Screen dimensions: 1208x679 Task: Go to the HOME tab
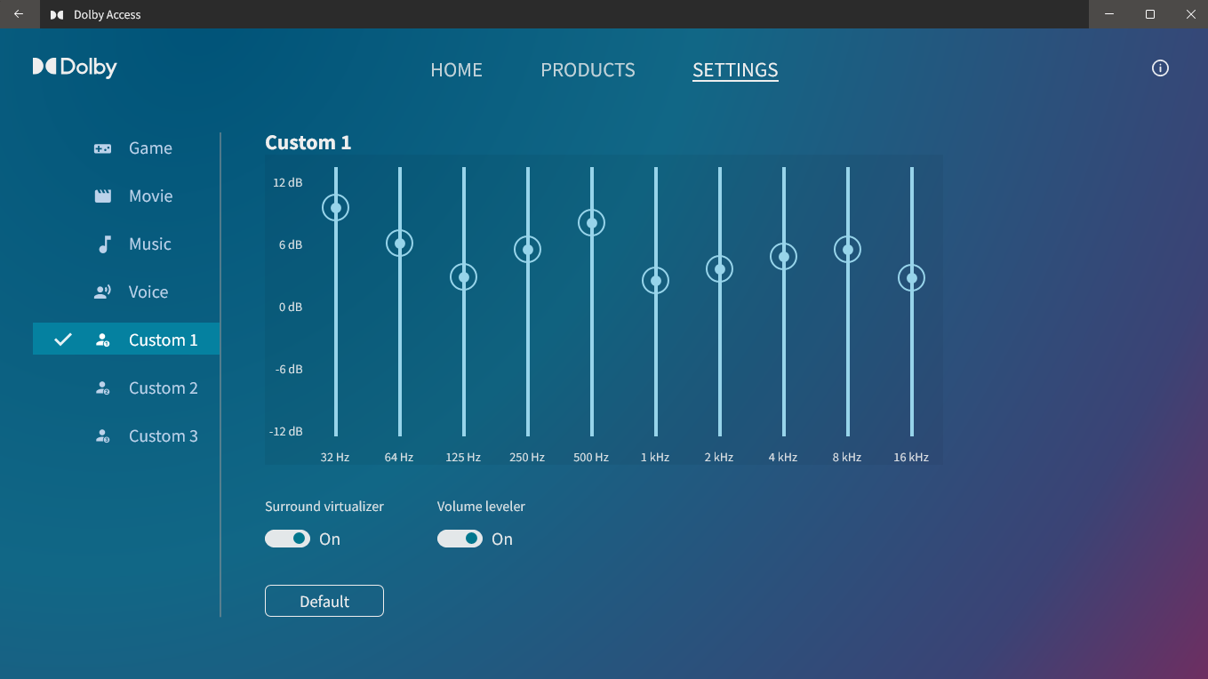pyautogui.click(x=456, y=70)
